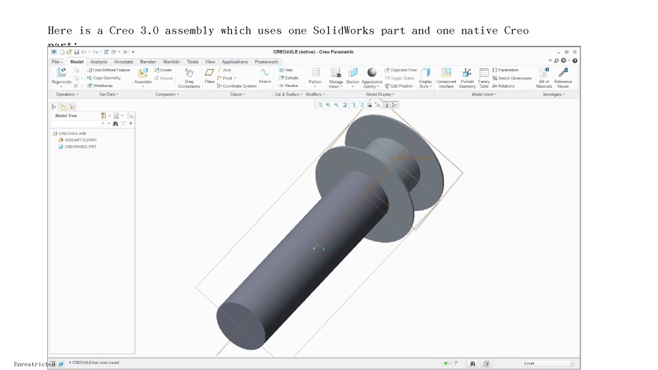
Task: Click the binoculars icon in status bar
Action: click(472, 363)
